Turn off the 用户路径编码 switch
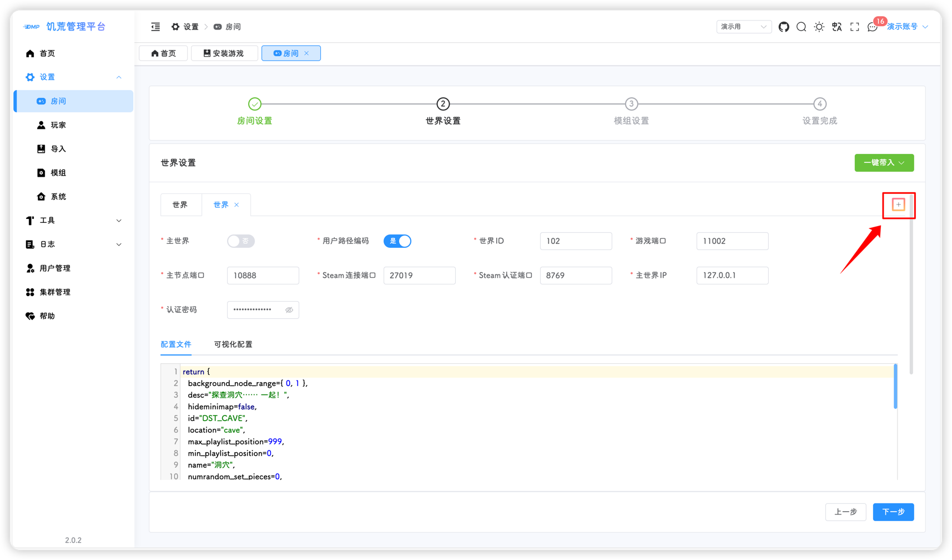Screen dimensions: 952x560 [397, 241]
